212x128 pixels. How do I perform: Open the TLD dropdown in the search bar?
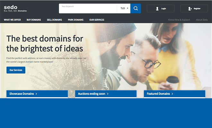124,8
